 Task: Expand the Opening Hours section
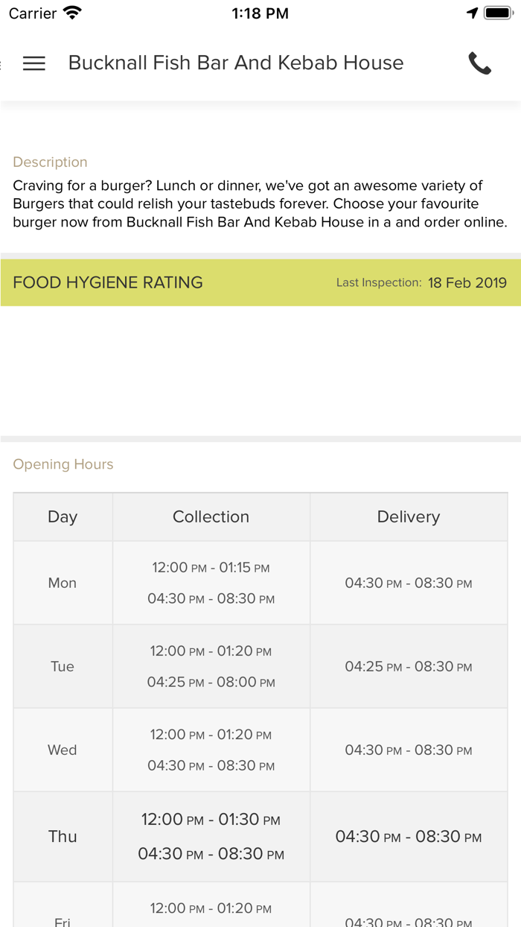[63, 464]
